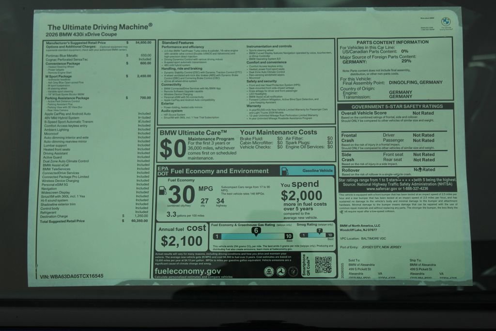Click the 'Standard Features' heading
The width and height of the screenshot is (496, 331).
point(177,43)
